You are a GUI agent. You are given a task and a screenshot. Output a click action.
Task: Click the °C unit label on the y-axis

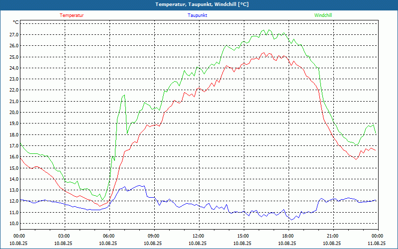click(16, 22)
